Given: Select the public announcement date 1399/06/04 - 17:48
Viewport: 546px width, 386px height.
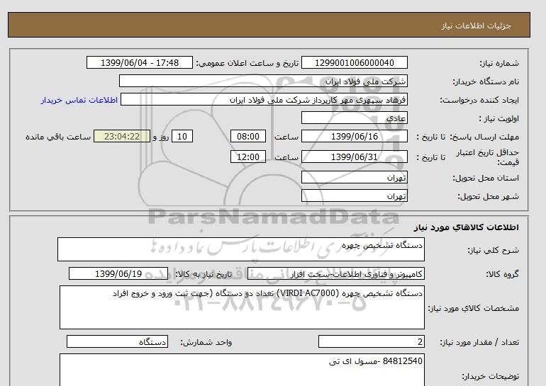Looking at the screenshot, I should click(x=139, y=62).
